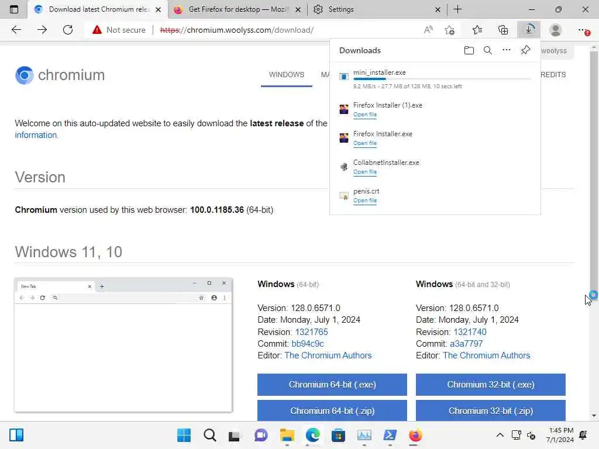Open the Widgets panel in taskbar

[16, 435]
